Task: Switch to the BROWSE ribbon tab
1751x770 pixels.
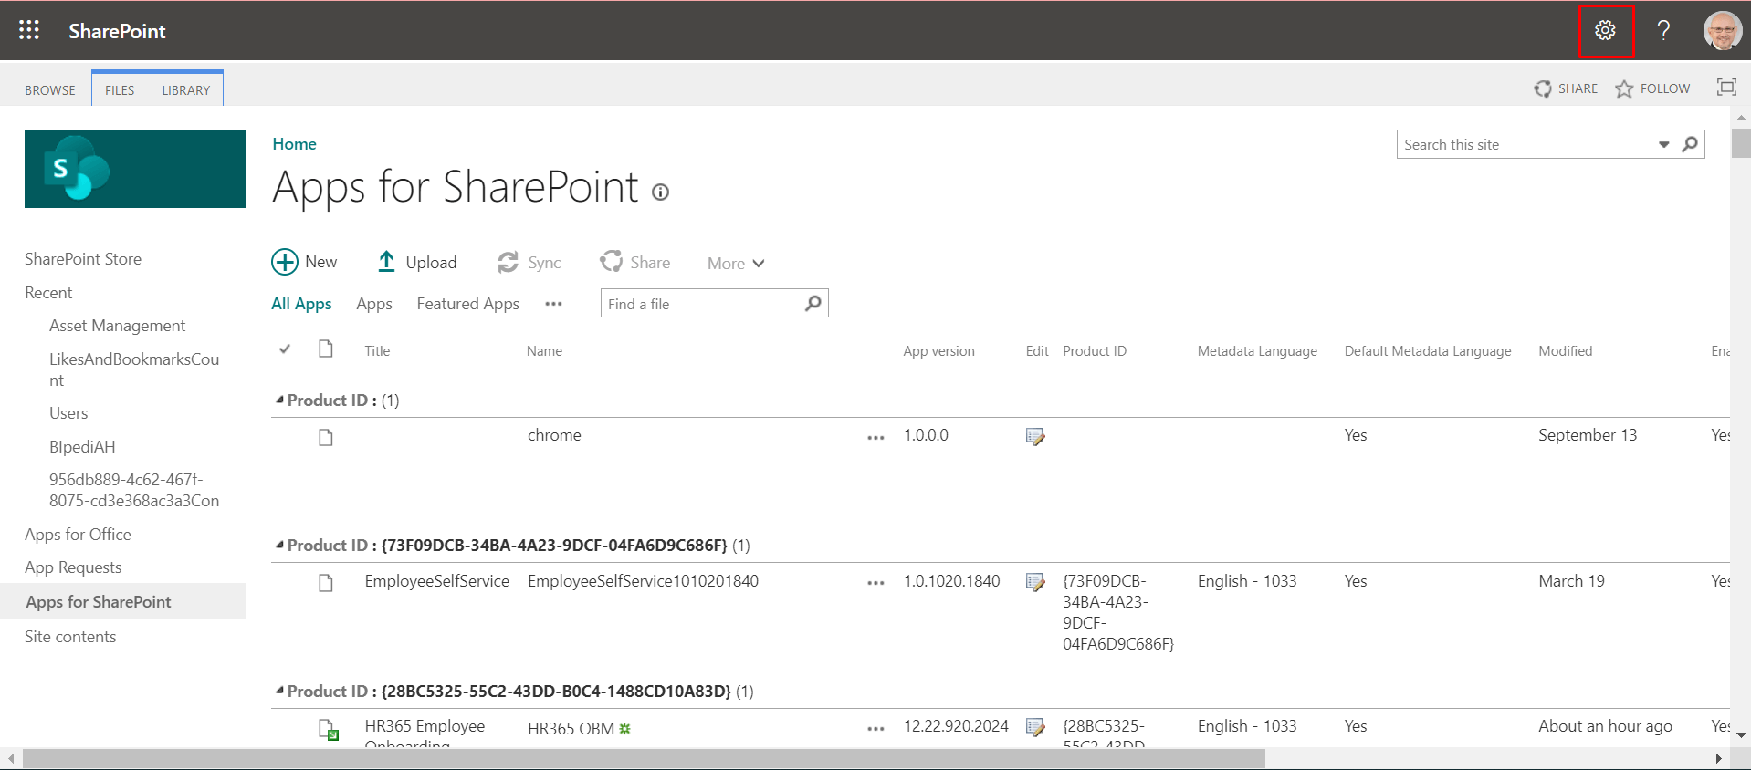Action: tap(50, 90)
